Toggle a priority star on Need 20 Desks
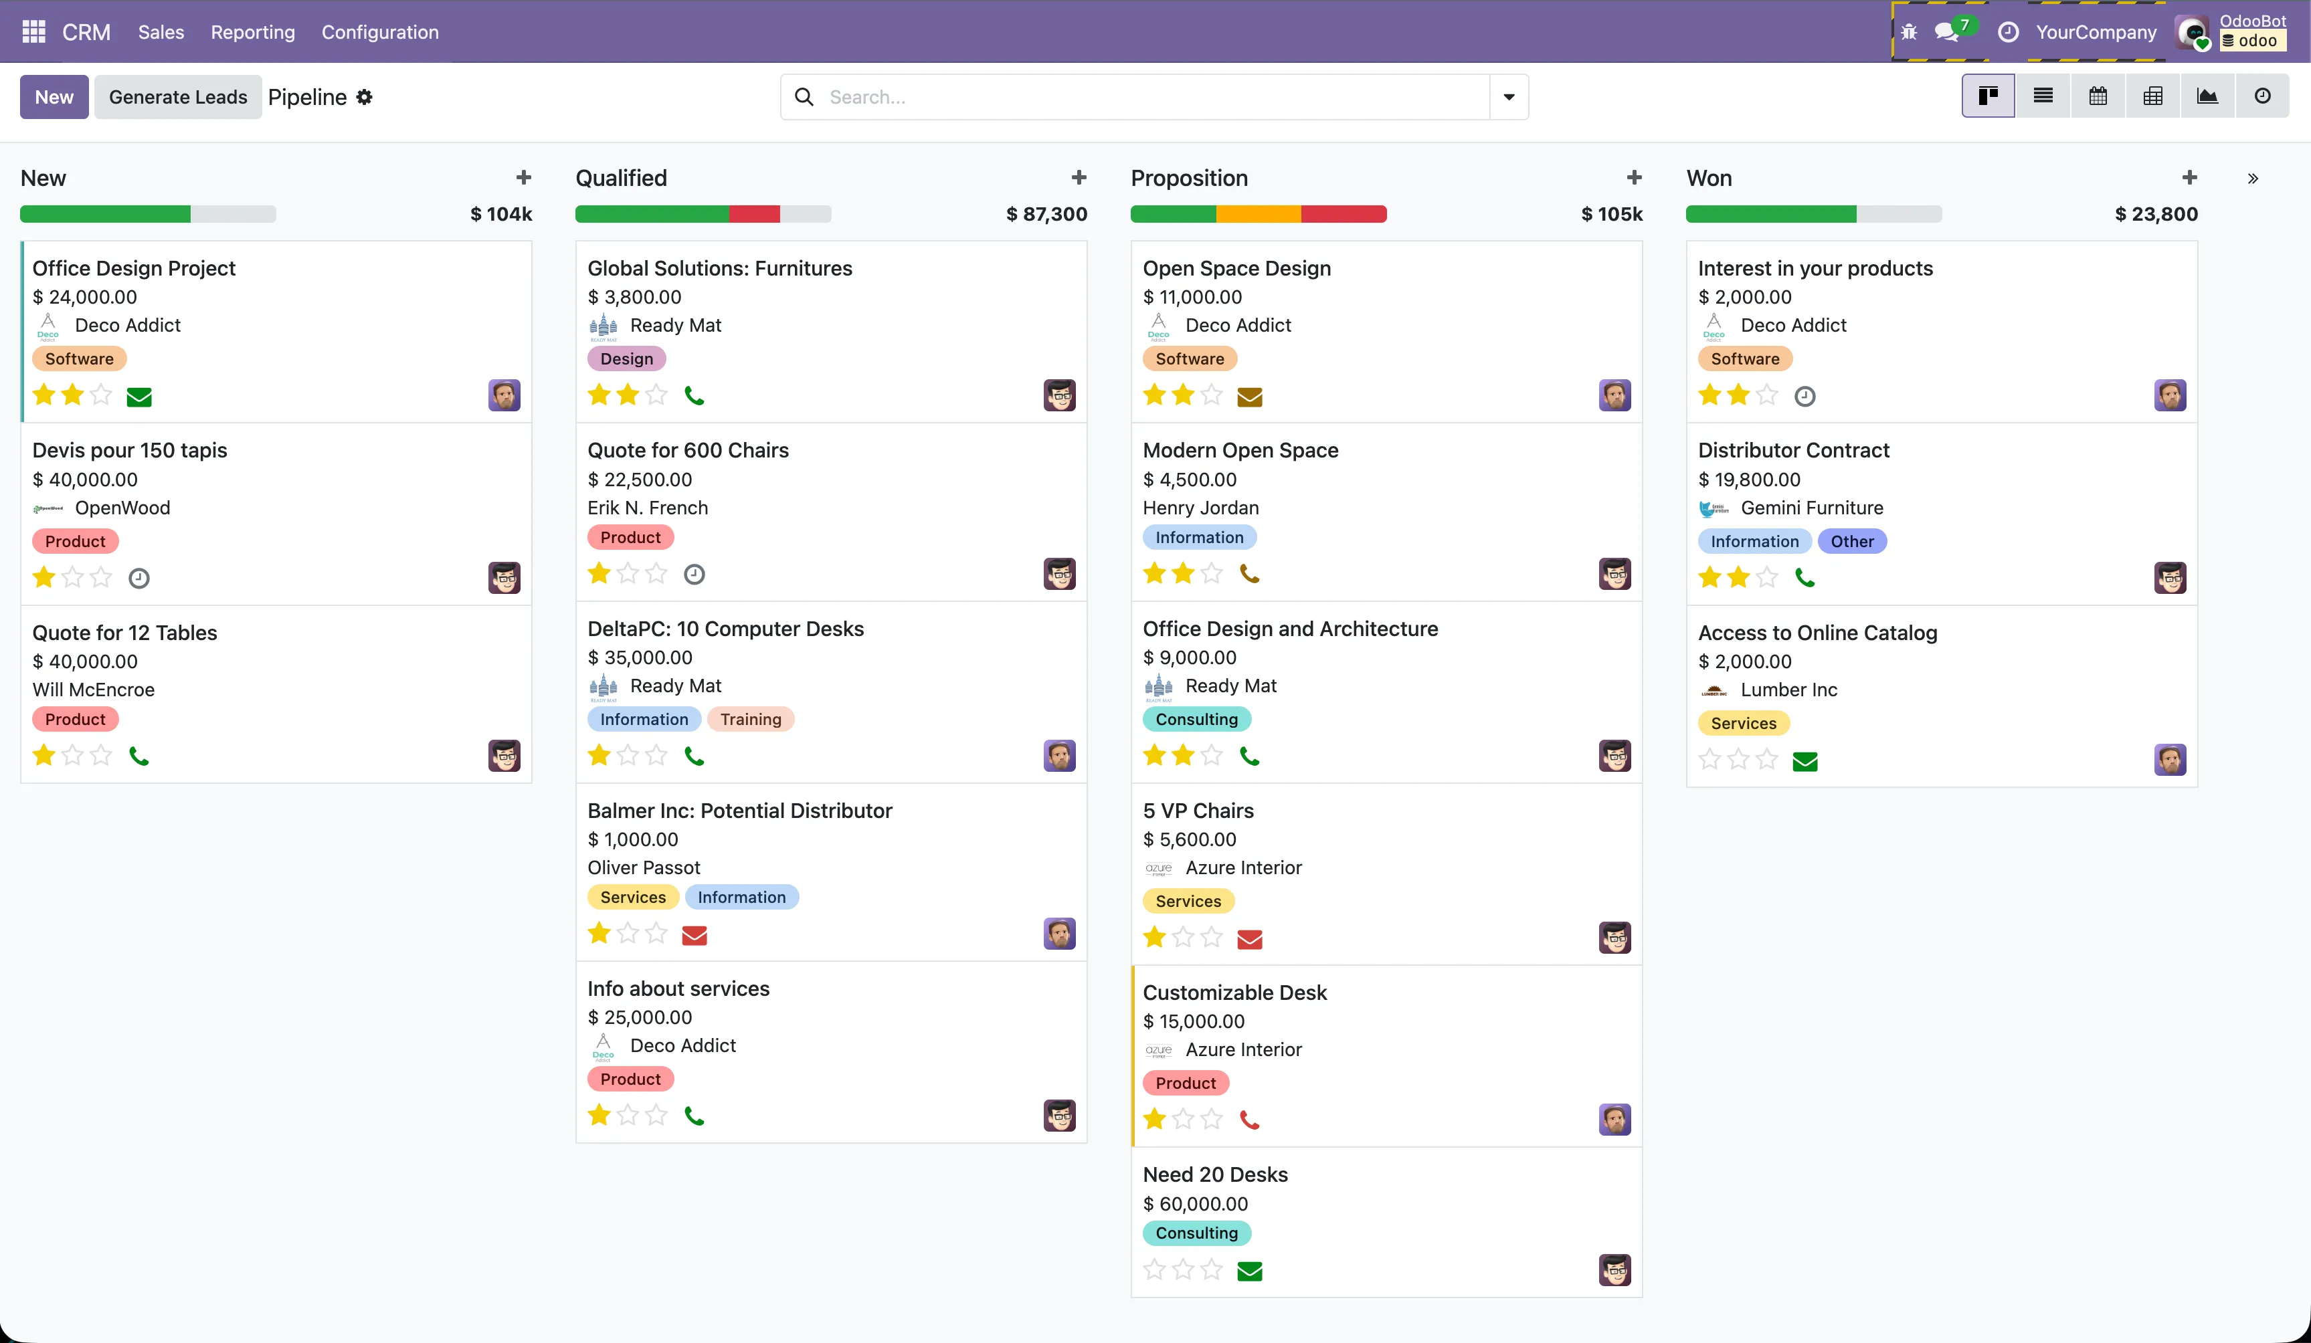The height and width of the screenshot is (1343, 2311). coord(1153,1269)
